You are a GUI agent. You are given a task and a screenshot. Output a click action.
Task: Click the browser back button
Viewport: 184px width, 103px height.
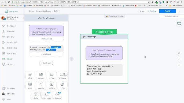click(2, 2)
